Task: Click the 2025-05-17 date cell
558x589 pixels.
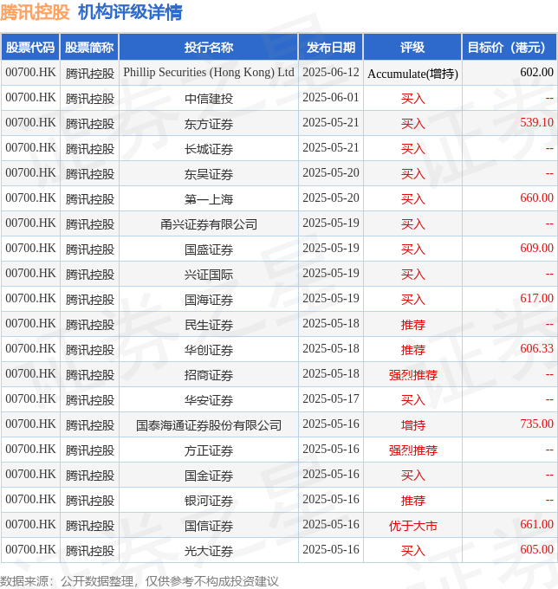Action: pyautogui.click(x=331, y=399)
